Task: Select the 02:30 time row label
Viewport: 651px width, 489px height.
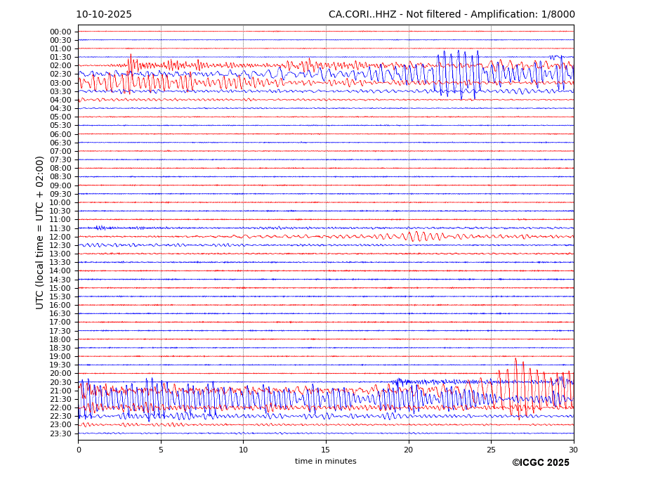Action: coord(60,74)
